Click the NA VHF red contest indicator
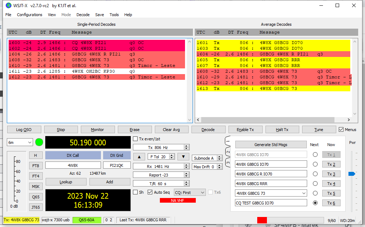365x227 pixels. point(177,200)
